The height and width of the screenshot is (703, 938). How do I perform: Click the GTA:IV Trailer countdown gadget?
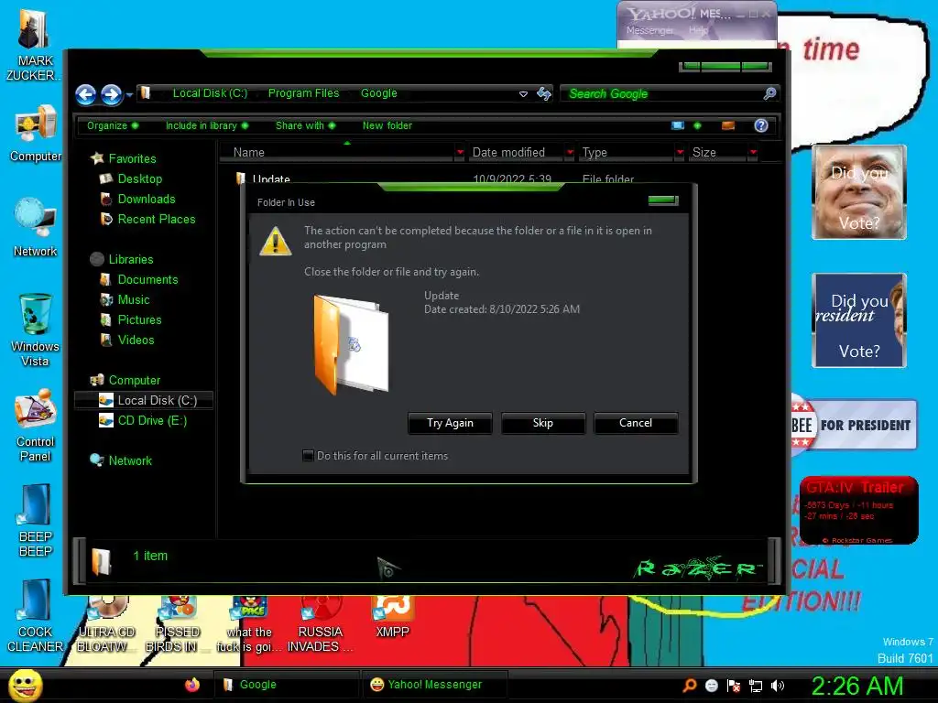pyautogui.click(x=858, y=511)
